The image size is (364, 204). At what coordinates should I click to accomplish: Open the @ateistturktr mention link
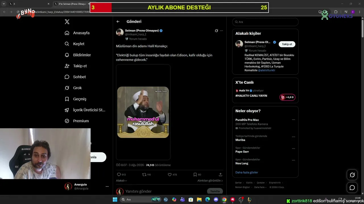pos(267,70)
